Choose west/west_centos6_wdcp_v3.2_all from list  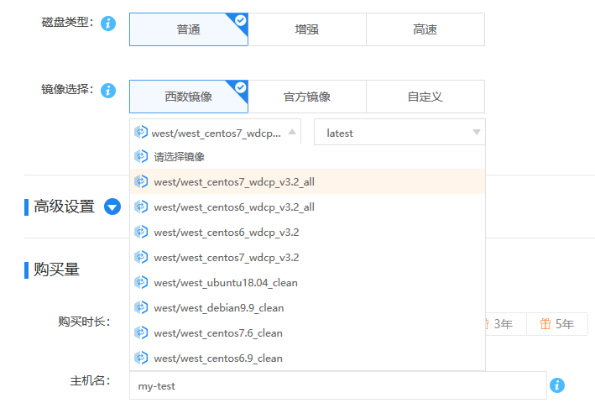point(234,207)
